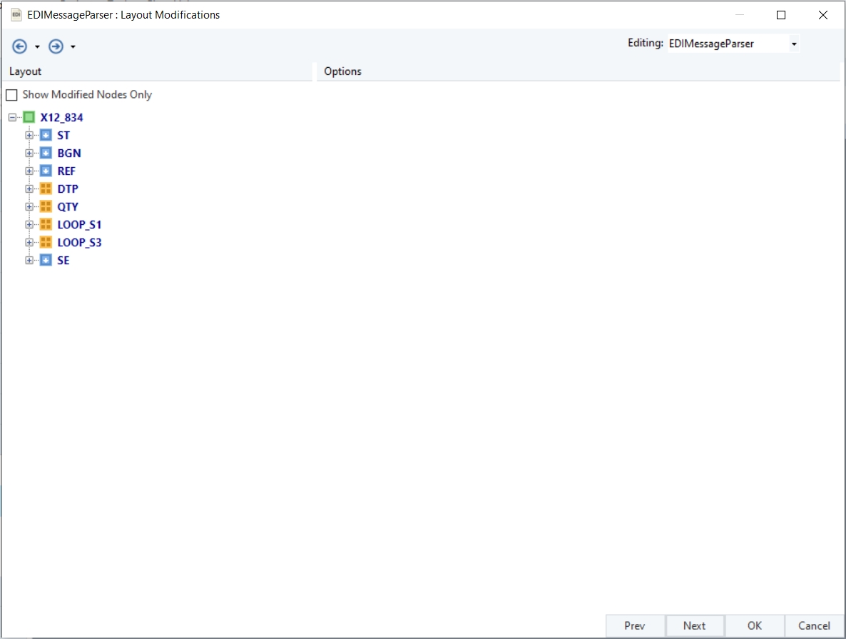Click the orange QTY collection icon
Image resolution: width=846 pixels, height=639 pixels.
[x=46, y=206]
